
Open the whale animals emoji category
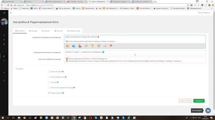pyautogui.click(x=74, y=46)
